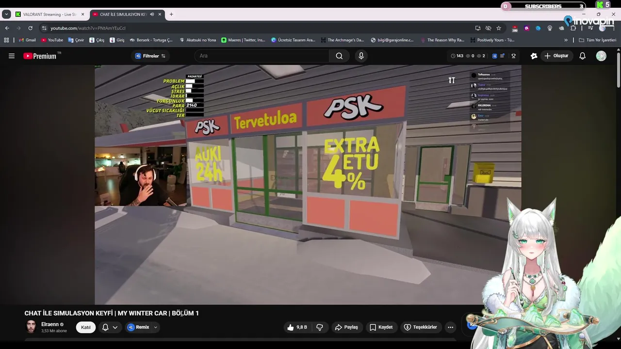The width and height of the screenshot is (621, 349).
Task: Open the Filtreler filter button
Action: coord(150,56)
